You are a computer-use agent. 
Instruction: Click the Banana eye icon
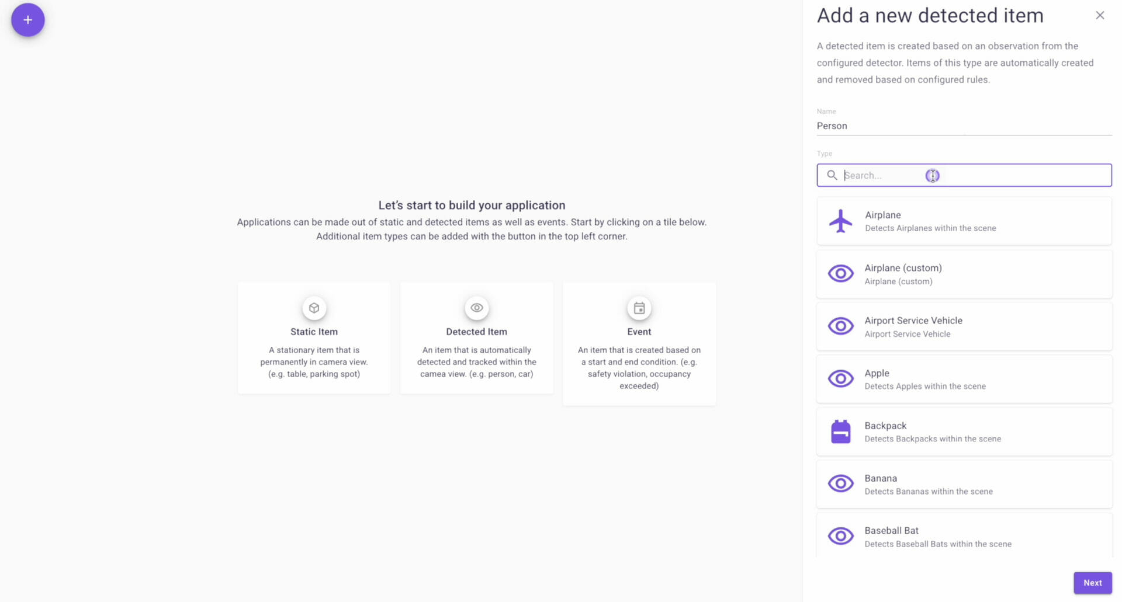tap(840, 483)
